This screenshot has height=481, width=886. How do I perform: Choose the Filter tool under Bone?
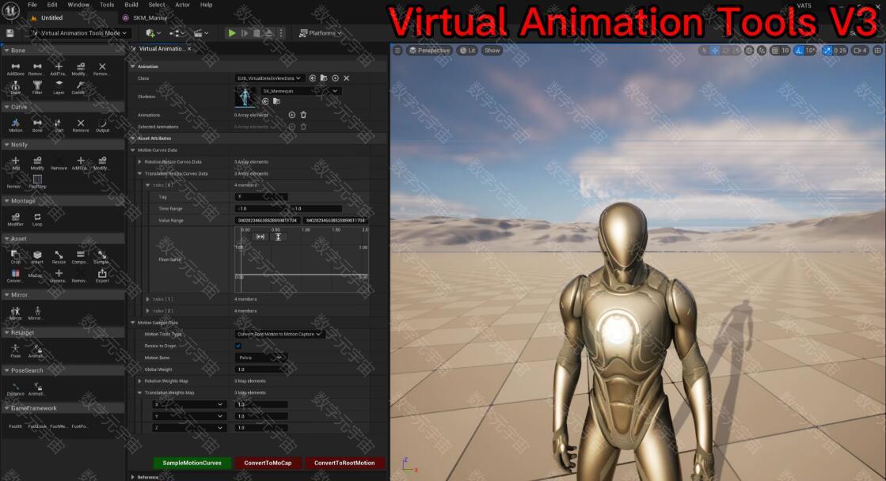click(37, 88)
